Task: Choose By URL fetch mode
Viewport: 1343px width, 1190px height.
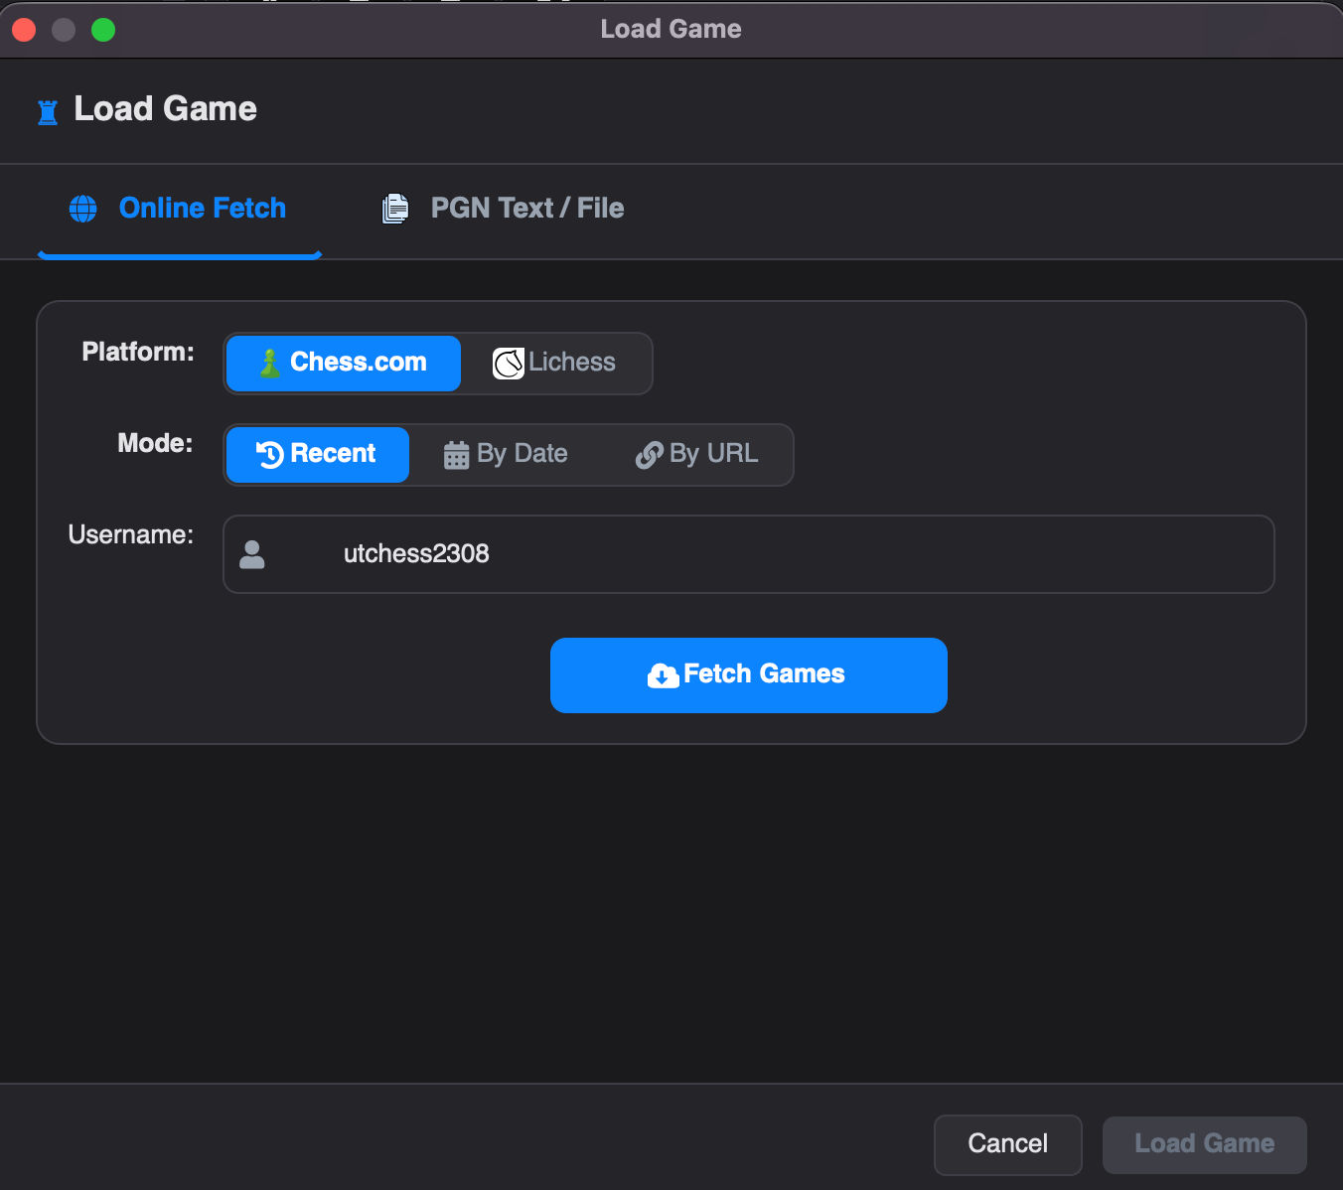Action: (697, 455)
